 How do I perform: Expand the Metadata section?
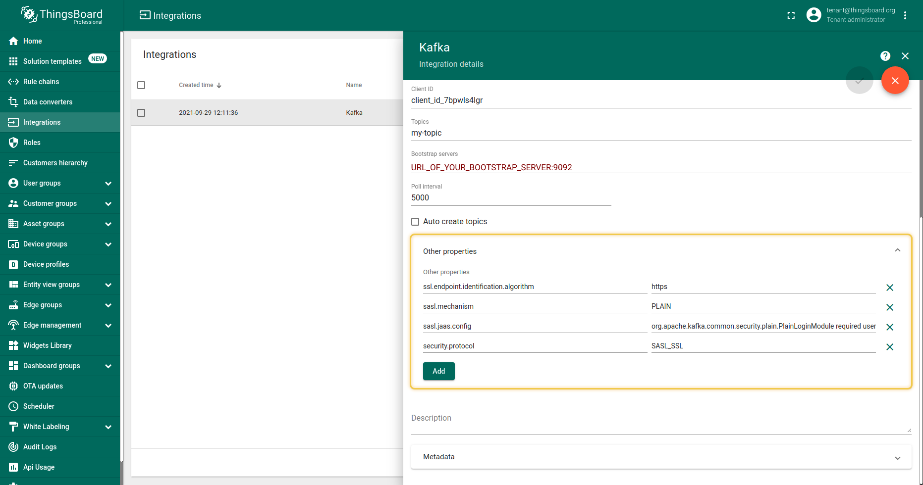click(897, 457)
